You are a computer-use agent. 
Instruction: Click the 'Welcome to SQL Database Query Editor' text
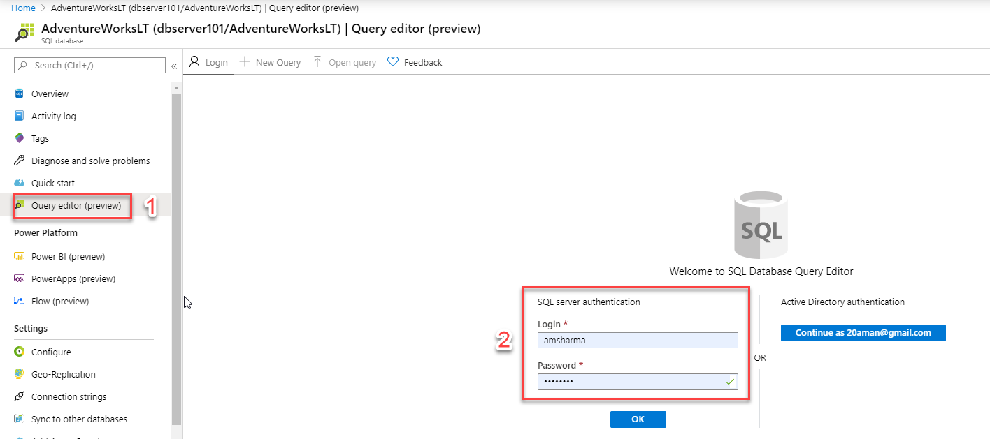pos(761,271)
